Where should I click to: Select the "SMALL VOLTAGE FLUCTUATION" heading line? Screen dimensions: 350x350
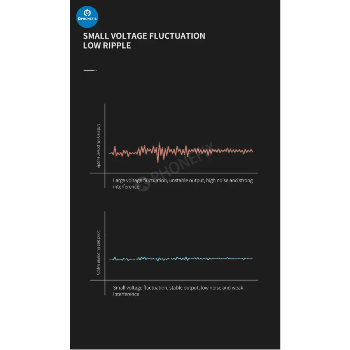pos(144,36)
